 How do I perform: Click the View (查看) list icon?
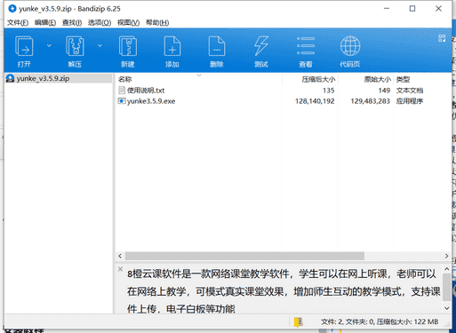[306, 46]
